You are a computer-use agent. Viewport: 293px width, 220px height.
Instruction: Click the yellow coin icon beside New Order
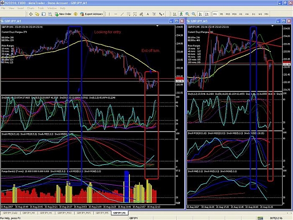tap(75, 14)
